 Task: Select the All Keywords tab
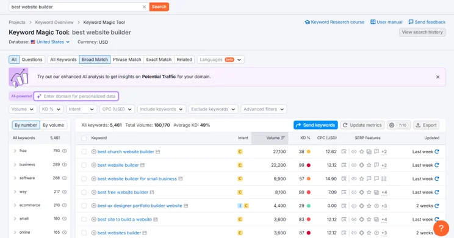pos(63,60)
